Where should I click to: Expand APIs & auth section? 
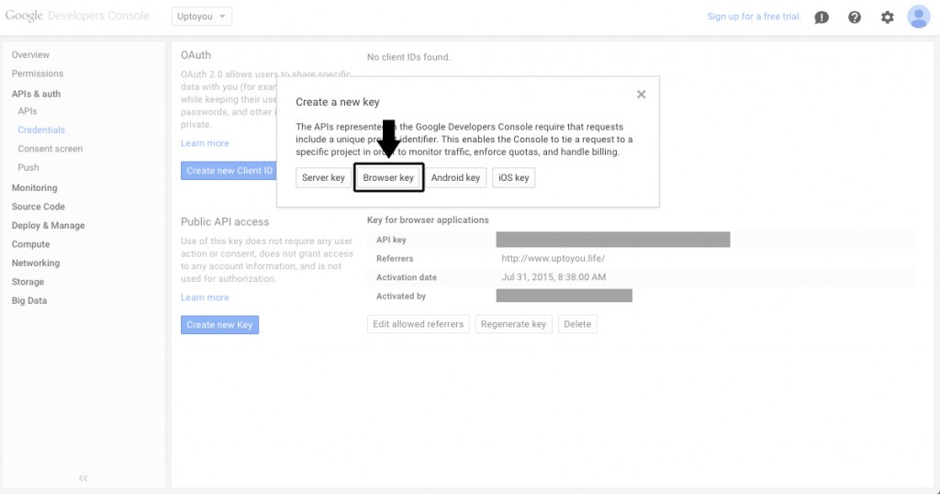click(x=36, y=94)
